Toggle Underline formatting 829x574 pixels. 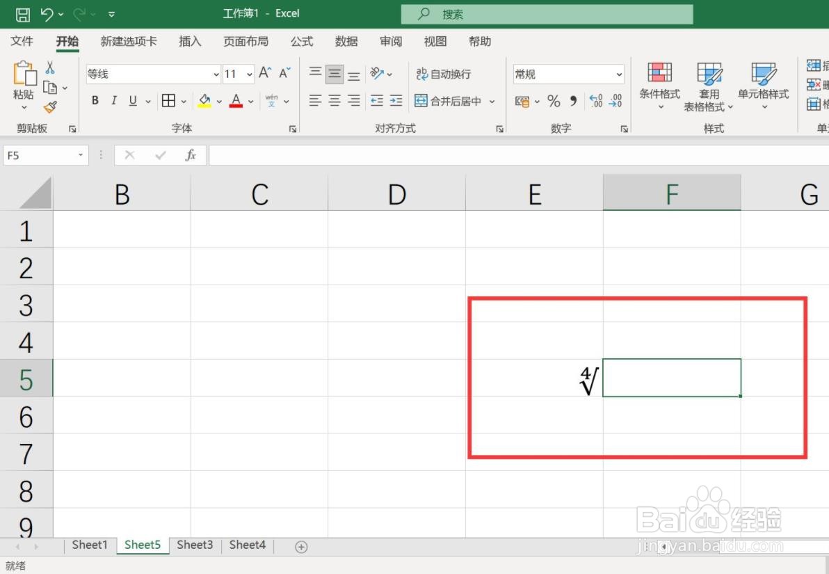[133, 100]
